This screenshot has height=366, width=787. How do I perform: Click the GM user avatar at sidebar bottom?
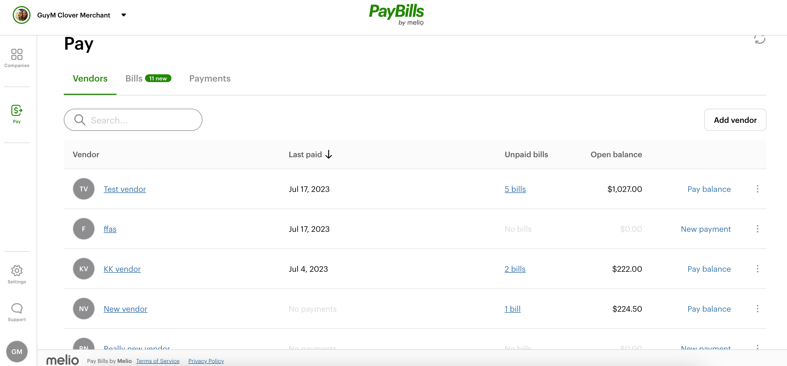(x=17, y=352)
